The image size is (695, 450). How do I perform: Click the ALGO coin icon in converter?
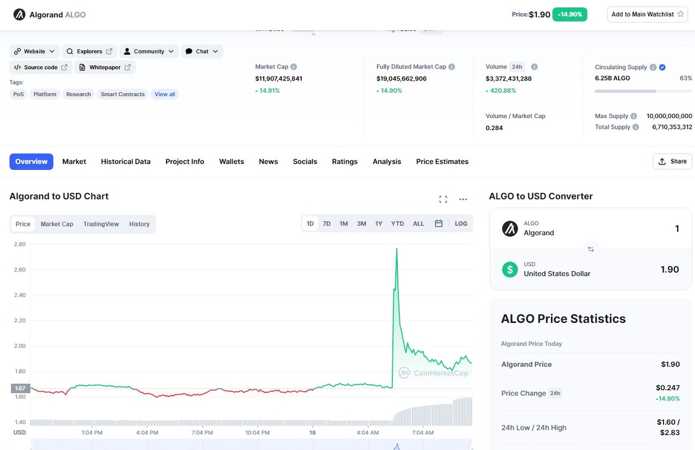click(x=510, y=228)
